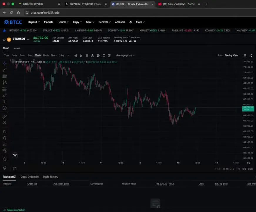
Task: Open the go-to-date calendar icon
Action: (x=15, y=169)
